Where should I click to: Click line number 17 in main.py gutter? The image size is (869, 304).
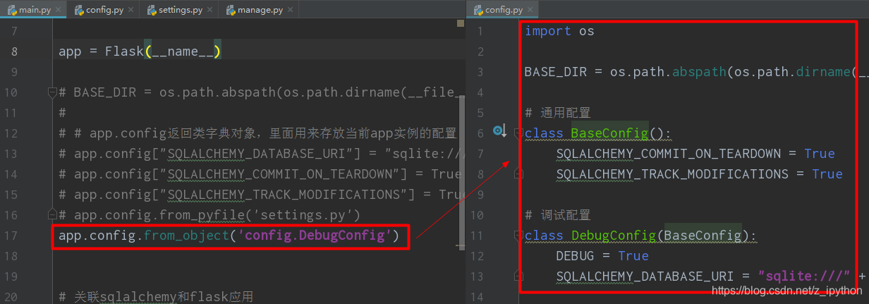tap(11, 236)
